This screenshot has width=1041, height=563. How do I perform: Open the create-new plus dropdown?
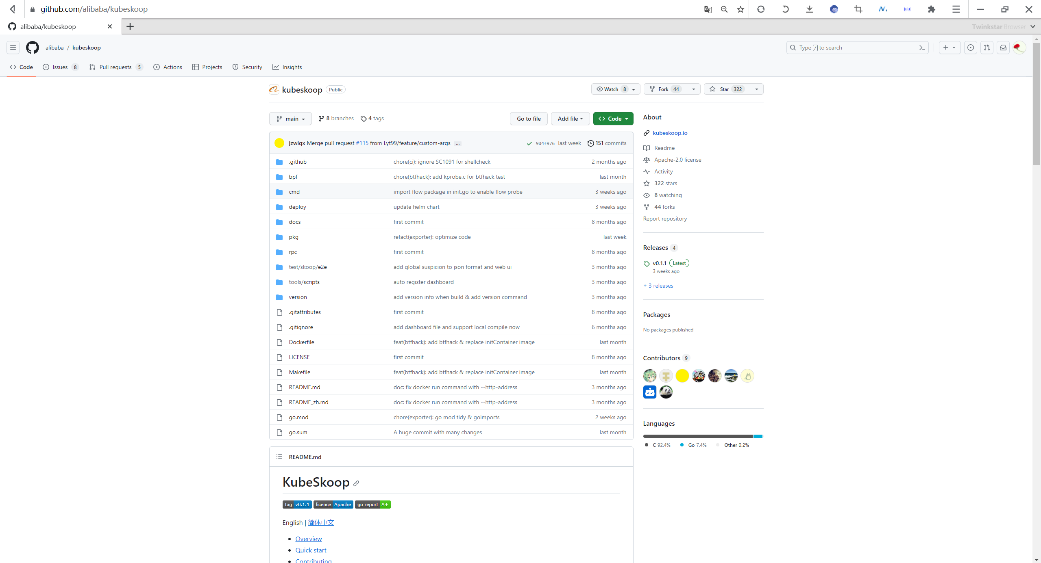pyautogui.click(x=950, y=48)
